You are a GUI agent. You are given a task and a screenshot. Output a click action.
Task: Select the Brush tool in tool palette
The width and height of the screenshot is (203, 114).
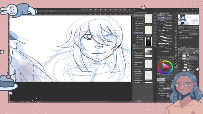tap(176, 36)
